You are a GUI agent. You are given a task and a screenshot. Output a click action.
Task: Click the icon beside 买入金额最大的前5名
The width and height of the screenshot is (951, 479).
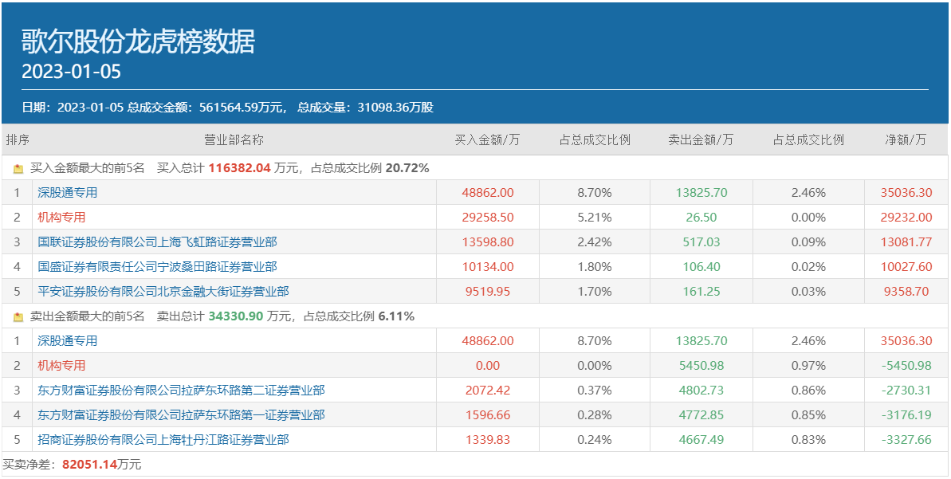(18, 169)
